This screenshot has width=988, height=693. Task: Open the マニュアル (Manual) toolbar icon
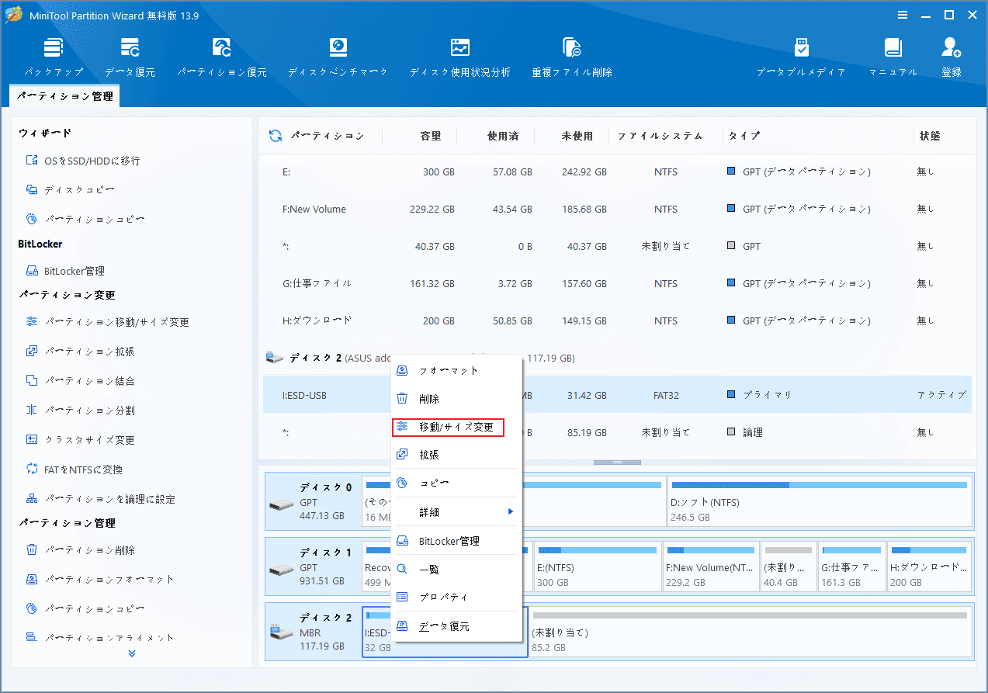[x=893, y=57]
